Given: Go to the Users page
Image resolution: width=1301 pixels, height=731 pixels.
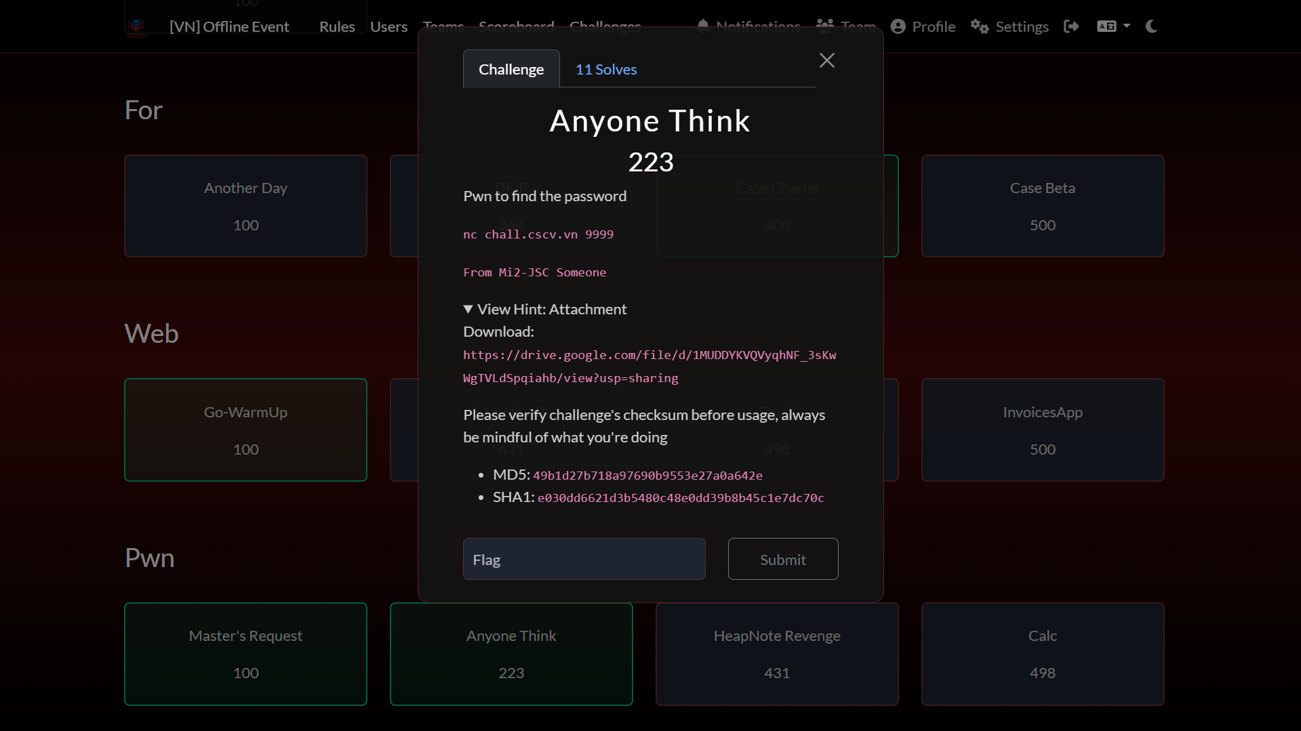Looking at the screenshot, I should point(388,26).
